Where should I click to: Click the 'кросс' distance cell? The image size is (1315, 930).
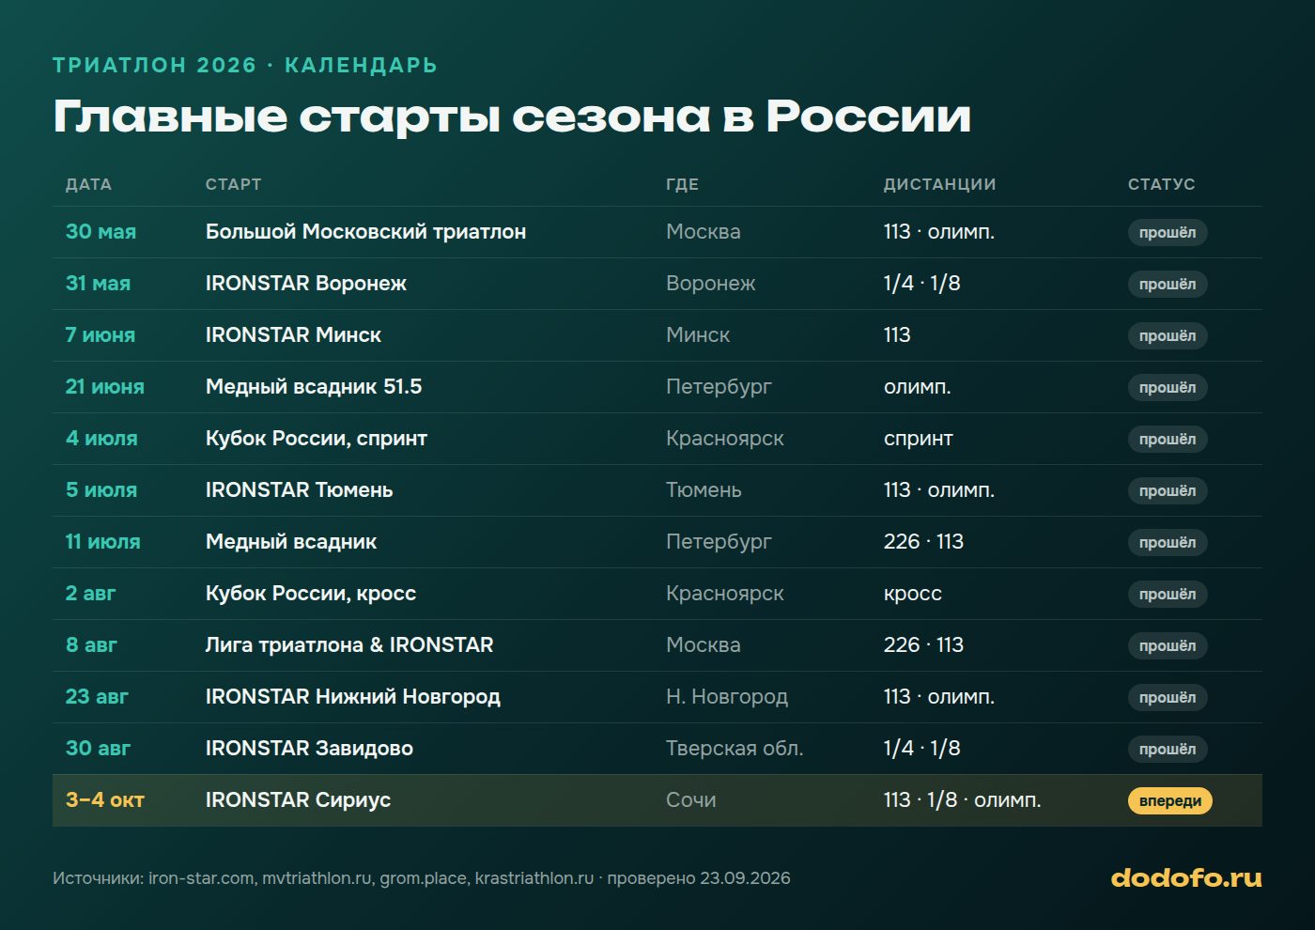click(x=913, y=594)
